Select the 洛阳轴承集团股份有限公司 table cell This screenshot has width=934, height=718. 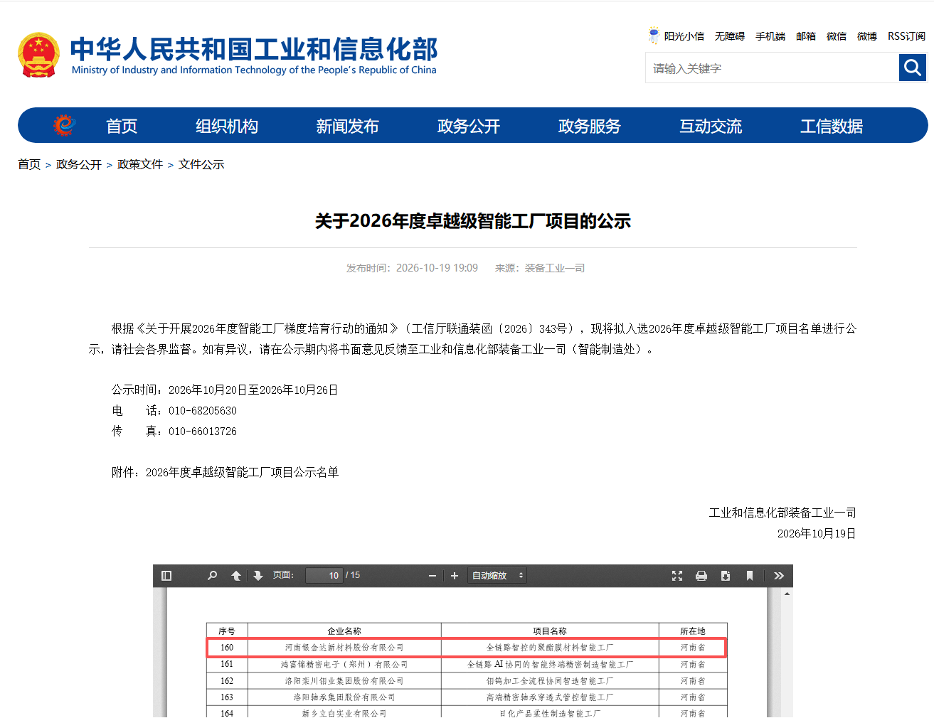pyautogui.click(x=344, y=697)
